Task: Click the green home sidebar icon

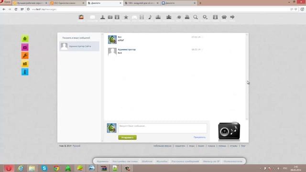Action: [x=25, y=39]
